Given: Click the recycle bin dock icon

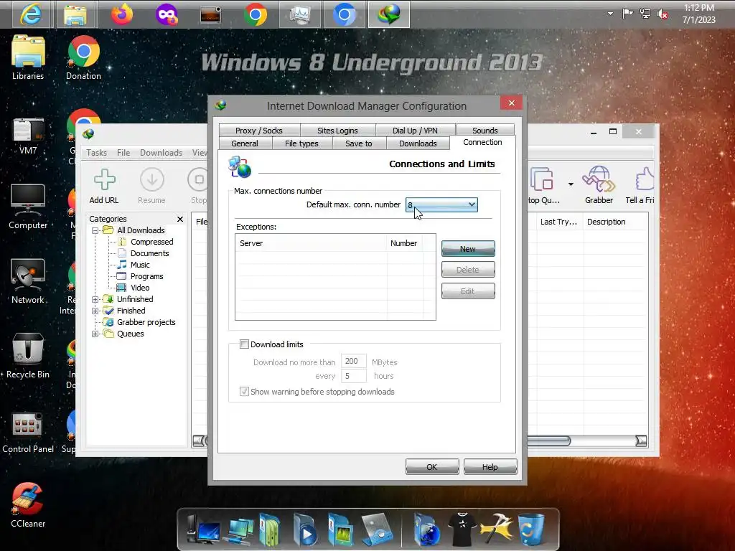Looking at the screenshot, I should pos(532,529).
